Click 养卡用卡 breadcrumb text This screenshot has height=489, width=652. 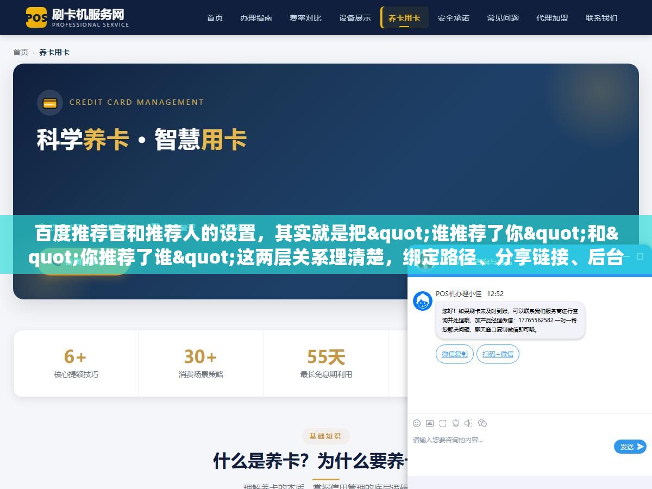tap(54, 52)
